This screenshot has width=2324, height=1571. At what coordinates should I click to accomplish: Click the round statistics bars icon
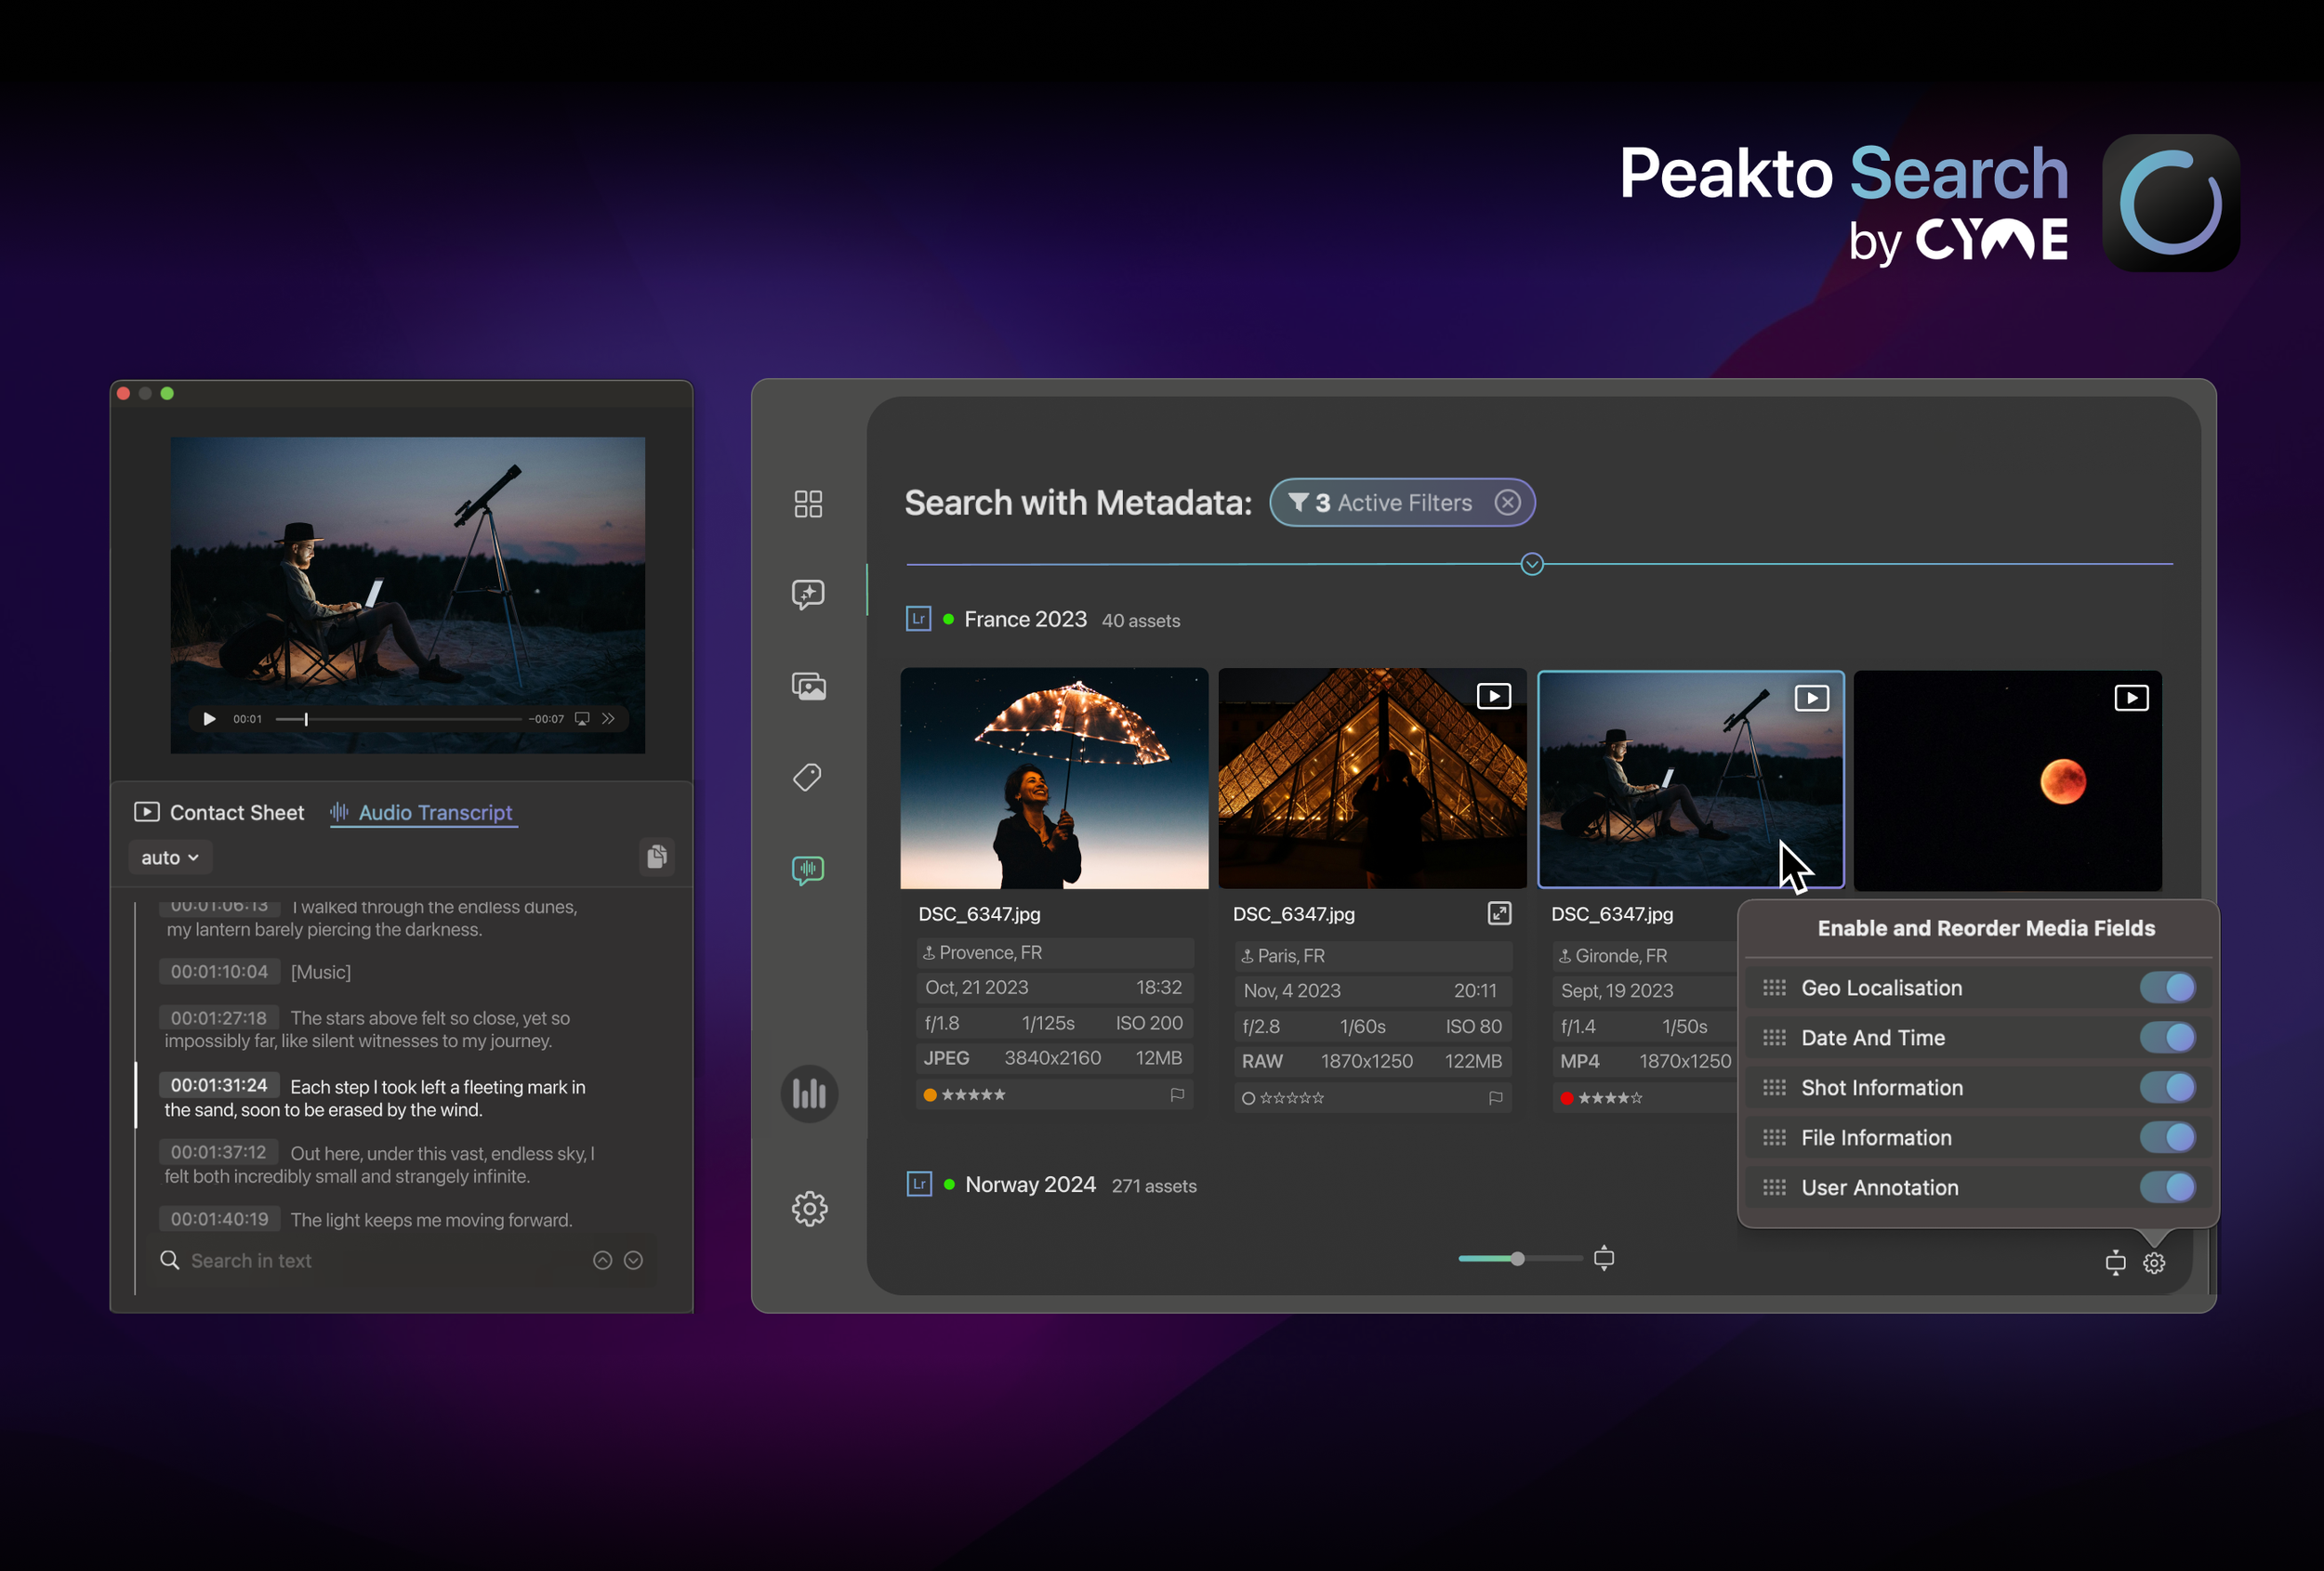tap(809, 1093)
